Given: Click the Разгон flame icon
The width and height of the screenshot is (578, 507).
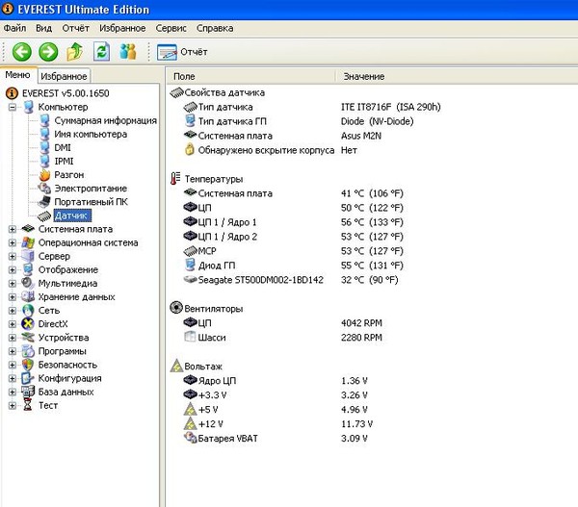Looking at the screenshot, I should click(44, 174).
